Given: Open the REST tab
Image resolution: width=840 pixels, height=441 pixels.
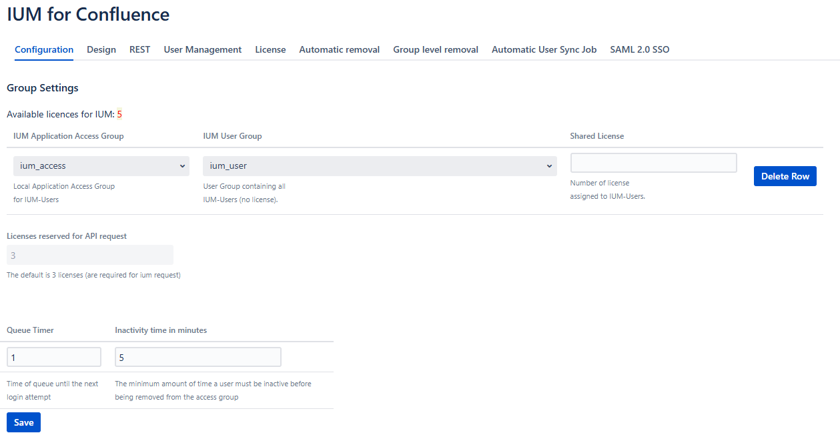Looking at the screenshot, I should tap(139, 49).
